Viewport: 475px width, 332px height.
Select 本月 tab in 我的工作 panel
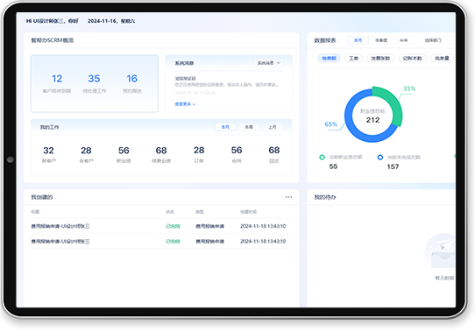point(225,127)
